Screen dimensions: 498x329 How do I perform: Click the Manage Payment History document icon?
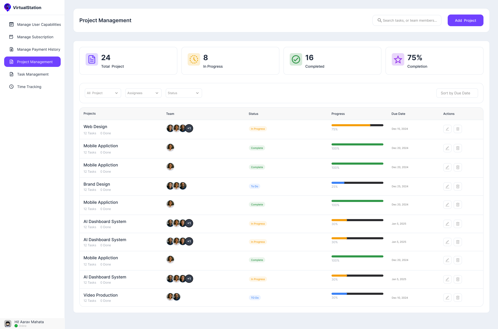pyautogui.click(x=11, y=49)
